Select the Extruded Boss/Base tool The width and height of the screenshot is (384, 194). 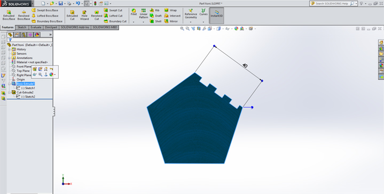[x=9, y=15]
